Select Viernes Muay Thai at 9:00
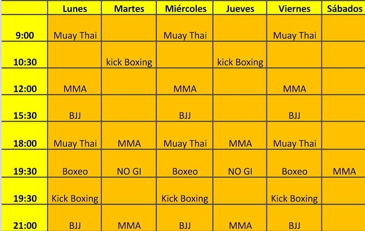The image size is (365, 231). 294,36
